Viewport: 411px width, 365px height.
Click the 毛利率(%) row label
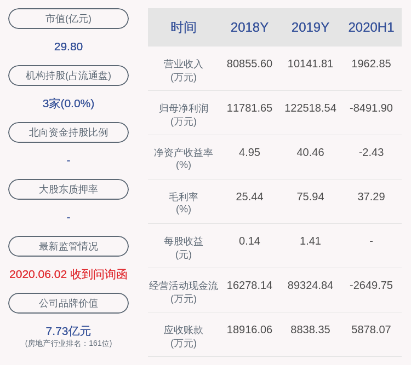(184, 203)
